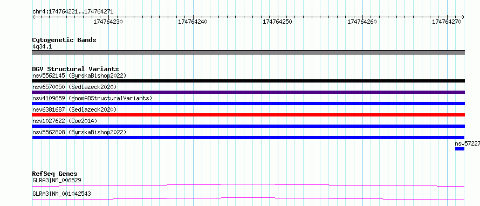
Task: Click the truncated nsv57227 variant label
Action: click(467, 143)
